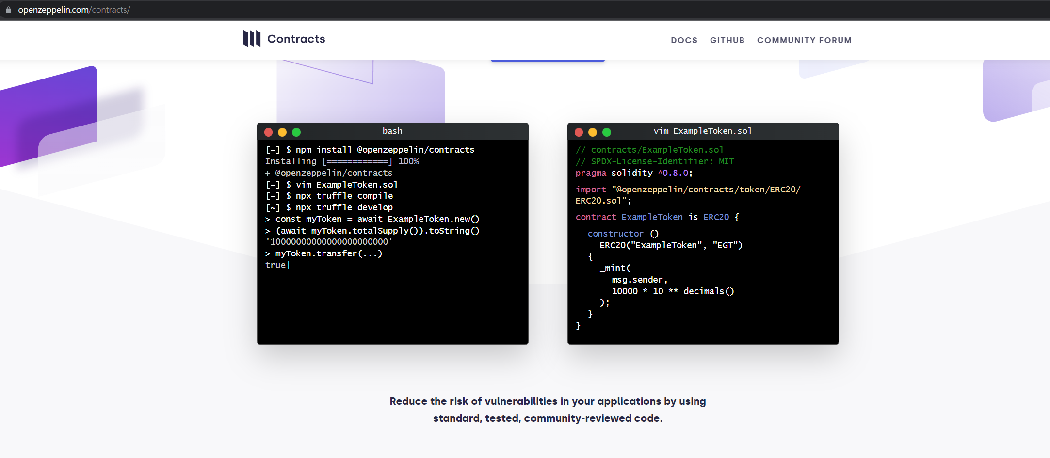This screenshot has width=1050, height=458.
Task: Click the 'npx truffle develop' line
Action: [329, 207]
